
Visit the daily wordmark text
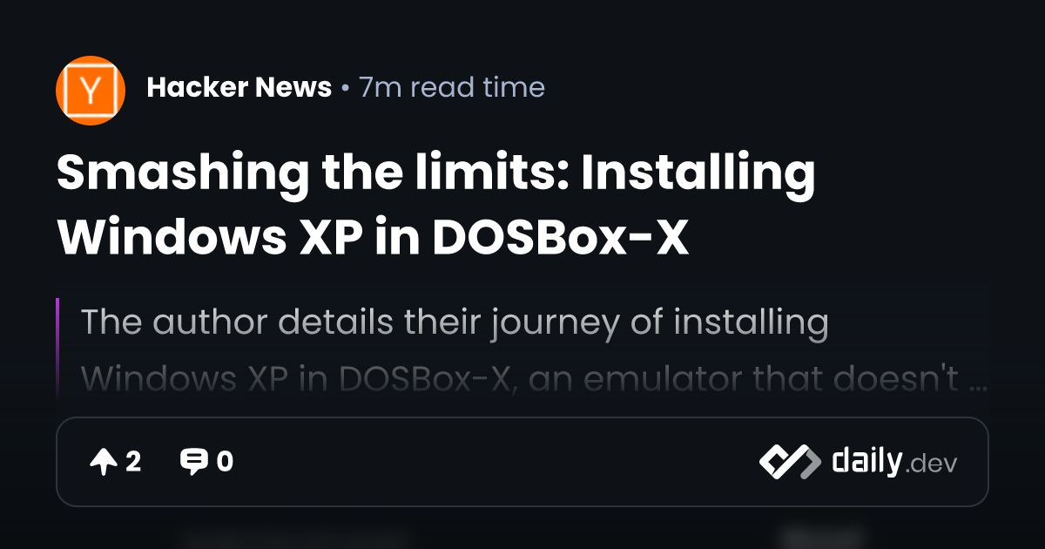(x=866, y=460)
